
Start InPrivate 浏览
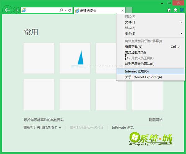123,127
